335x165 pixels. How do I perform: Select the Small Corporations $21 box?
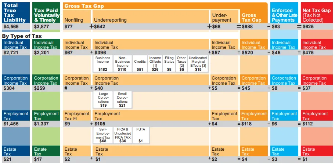click(x=122, y=100)
